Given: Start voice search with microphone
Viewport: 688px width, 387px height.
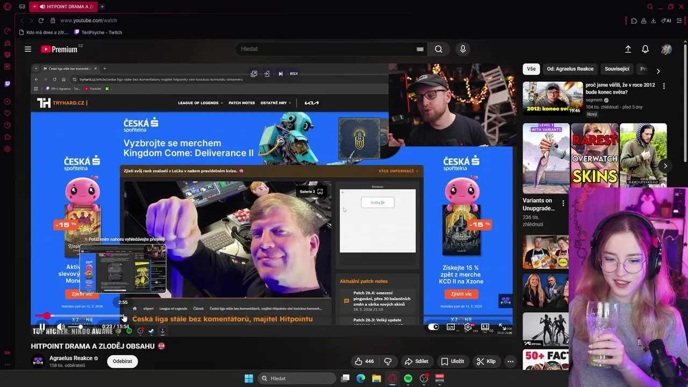Looking at the screenshot, I should (x=463, y=49).
